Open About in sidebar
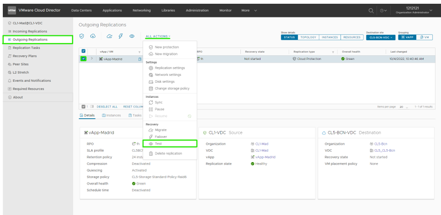The image size is (441, 215). [x=18, y=97]
